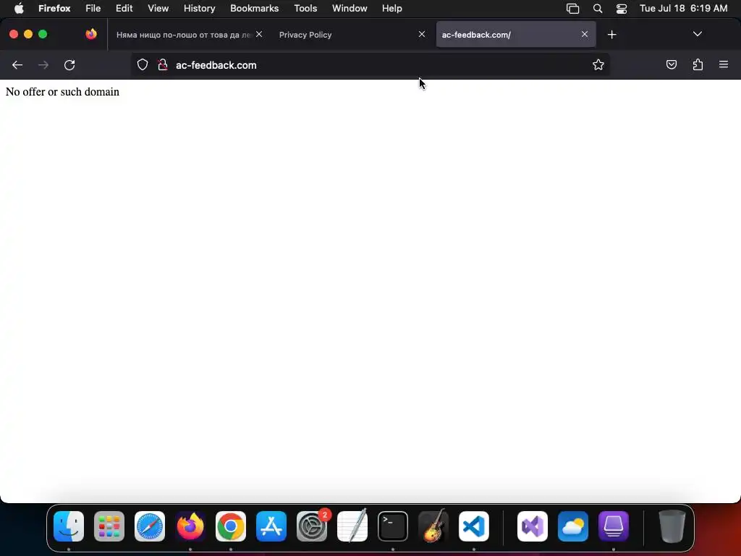Close the Privacy Policy tab
Image resolution: width=741 pixels, height=556 pixels.
[422, 34]
